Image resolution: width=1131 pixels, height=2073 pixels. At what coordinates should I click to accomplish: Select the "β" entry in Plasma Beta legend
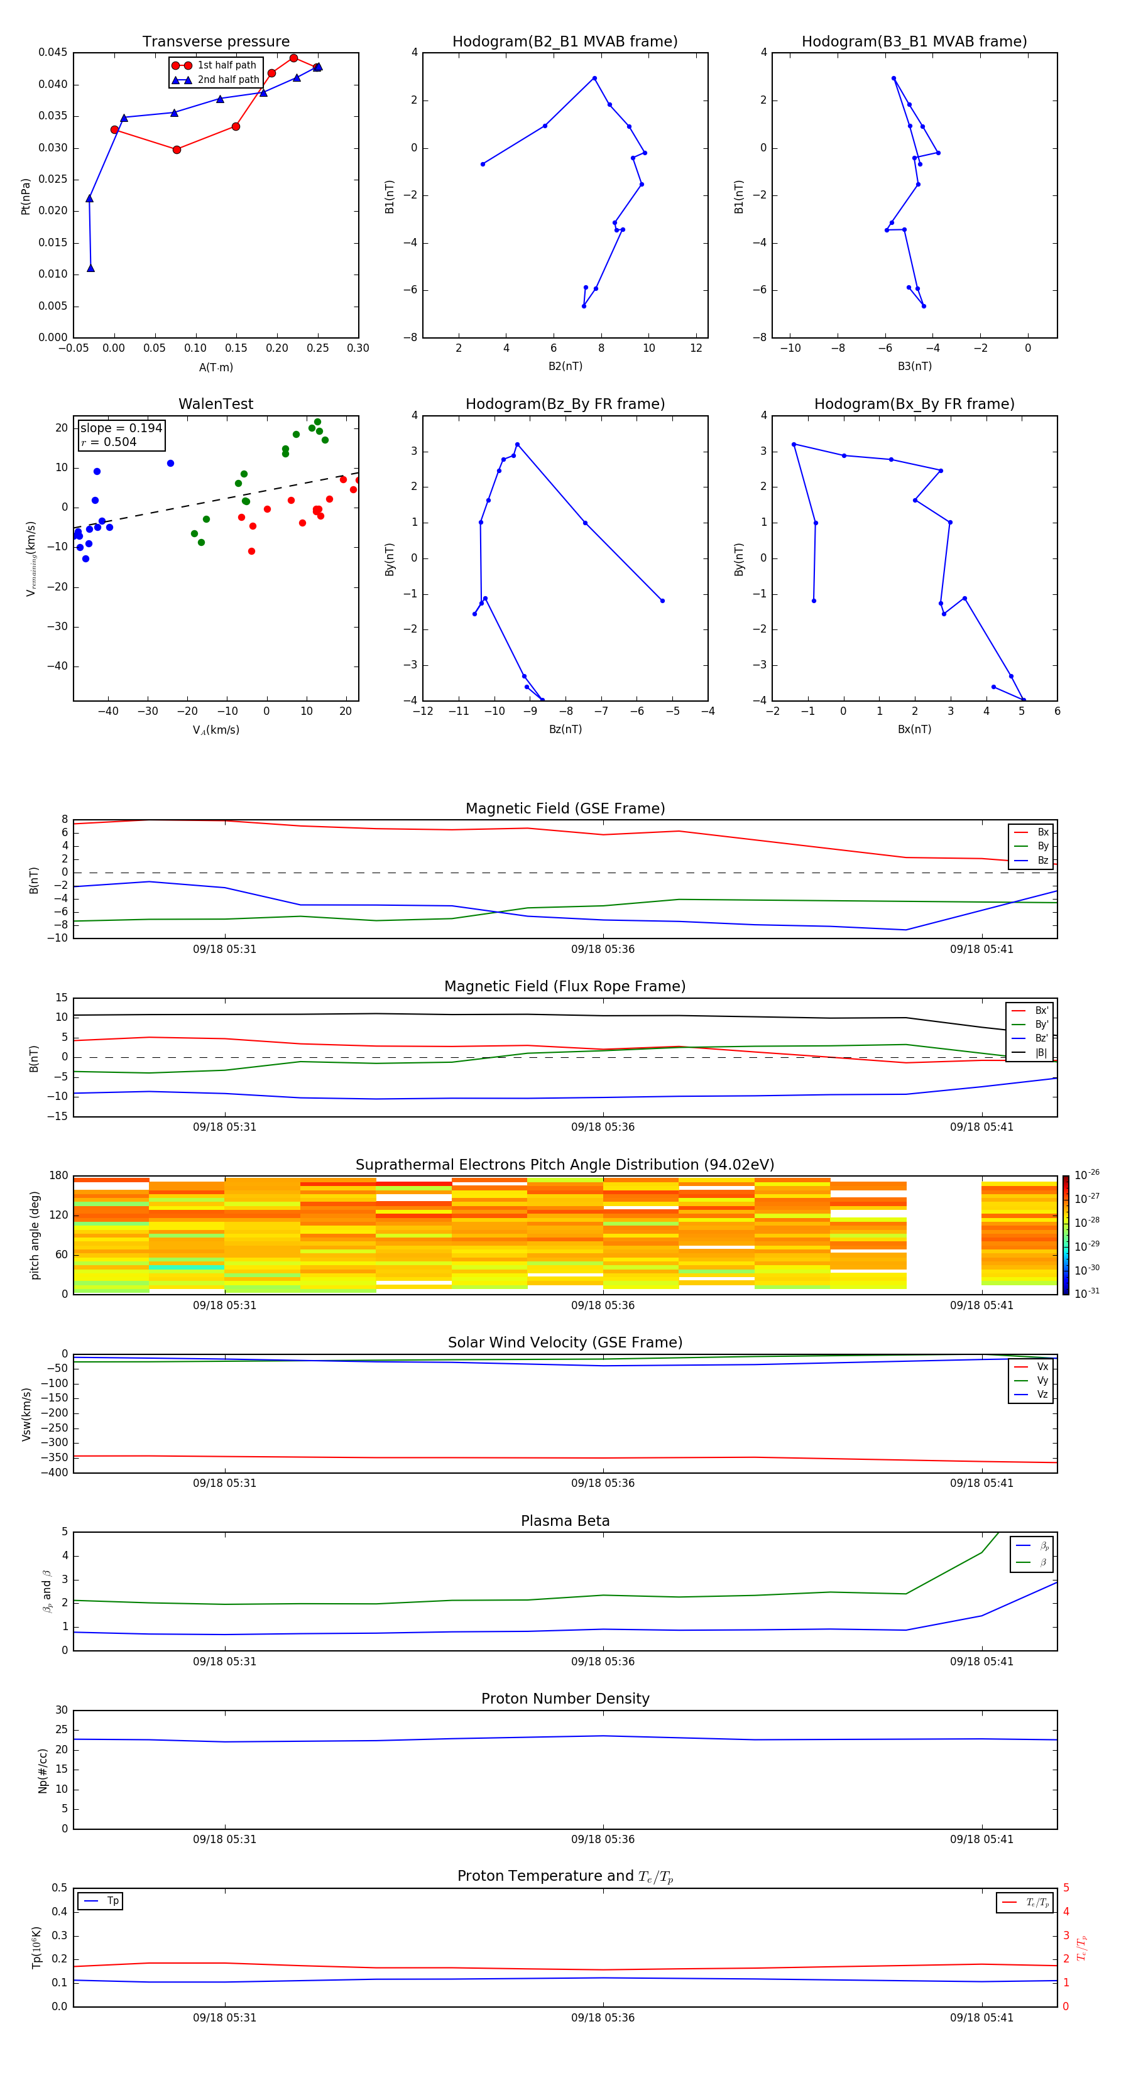pyautogui.click(x=1032, y=1562)
